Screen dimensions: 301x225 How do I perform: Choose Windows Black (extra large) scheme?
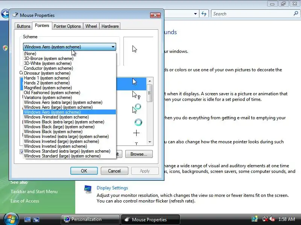[70, 122]
